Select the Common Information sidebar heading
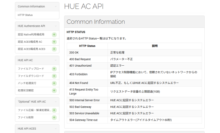This screenshot has height=133, width=220. point(31,6)
